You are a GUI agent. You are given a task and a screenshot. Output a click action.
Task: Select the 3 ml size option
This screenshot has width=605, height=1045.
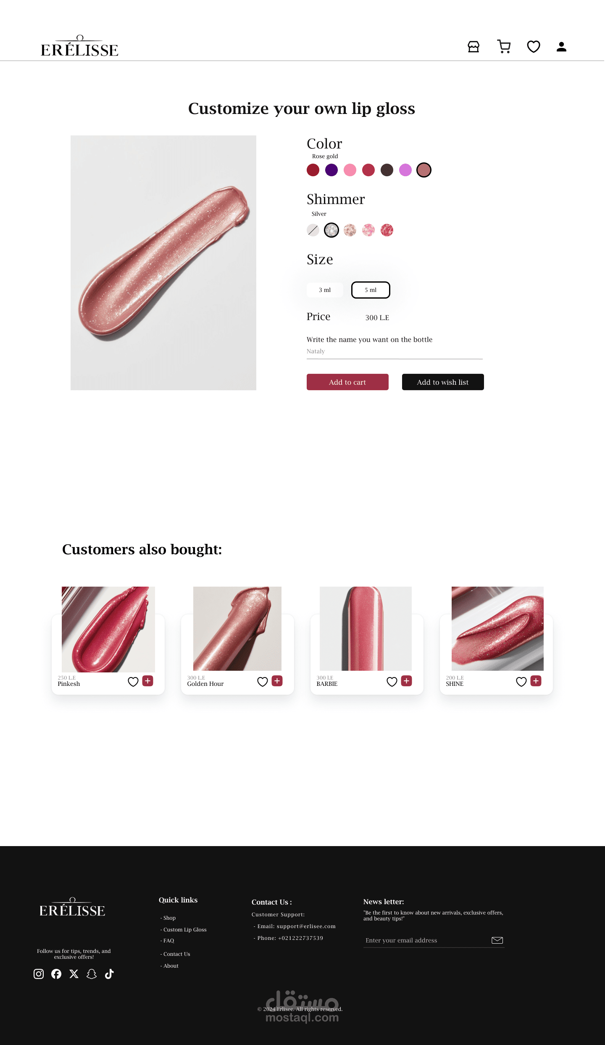point(325,290)
